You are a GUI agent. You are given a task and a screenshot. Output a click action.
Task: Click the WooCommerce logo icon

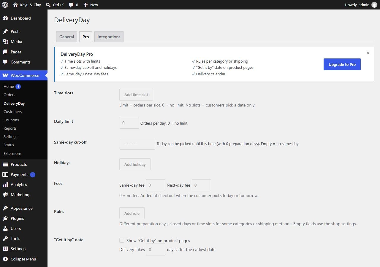pos(5,75)
